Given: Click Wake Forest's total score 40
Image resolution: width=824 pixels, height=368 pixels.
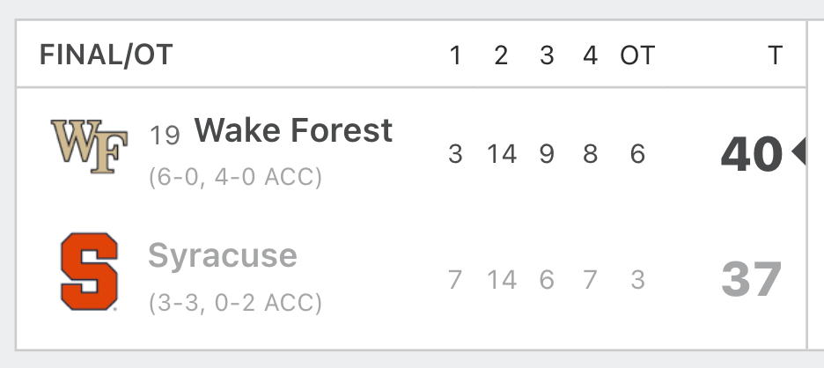Looking at the screenshot, I should [x=751, y=154].
